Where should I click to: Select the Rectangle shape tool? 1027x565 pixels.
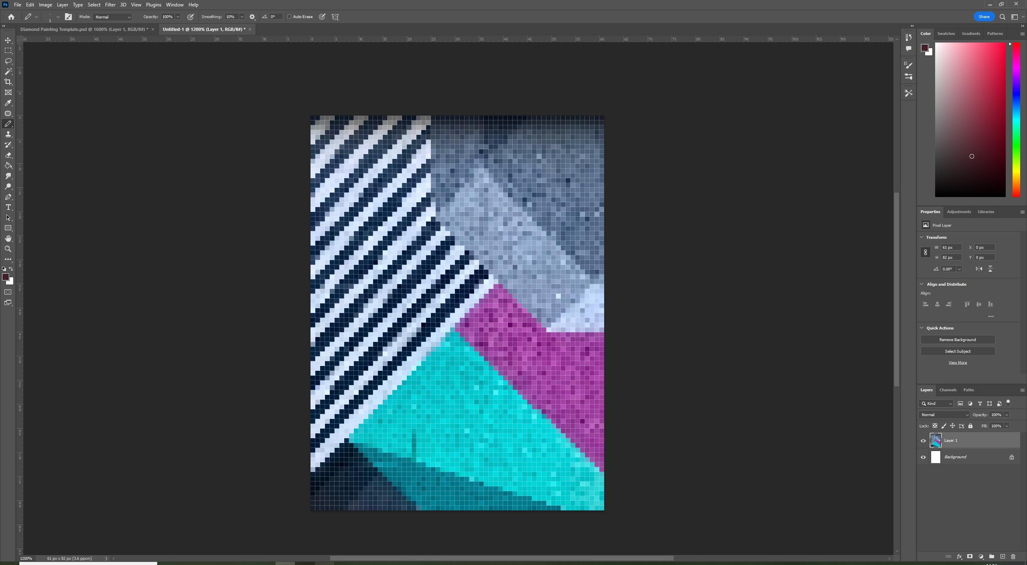point(8,228)
